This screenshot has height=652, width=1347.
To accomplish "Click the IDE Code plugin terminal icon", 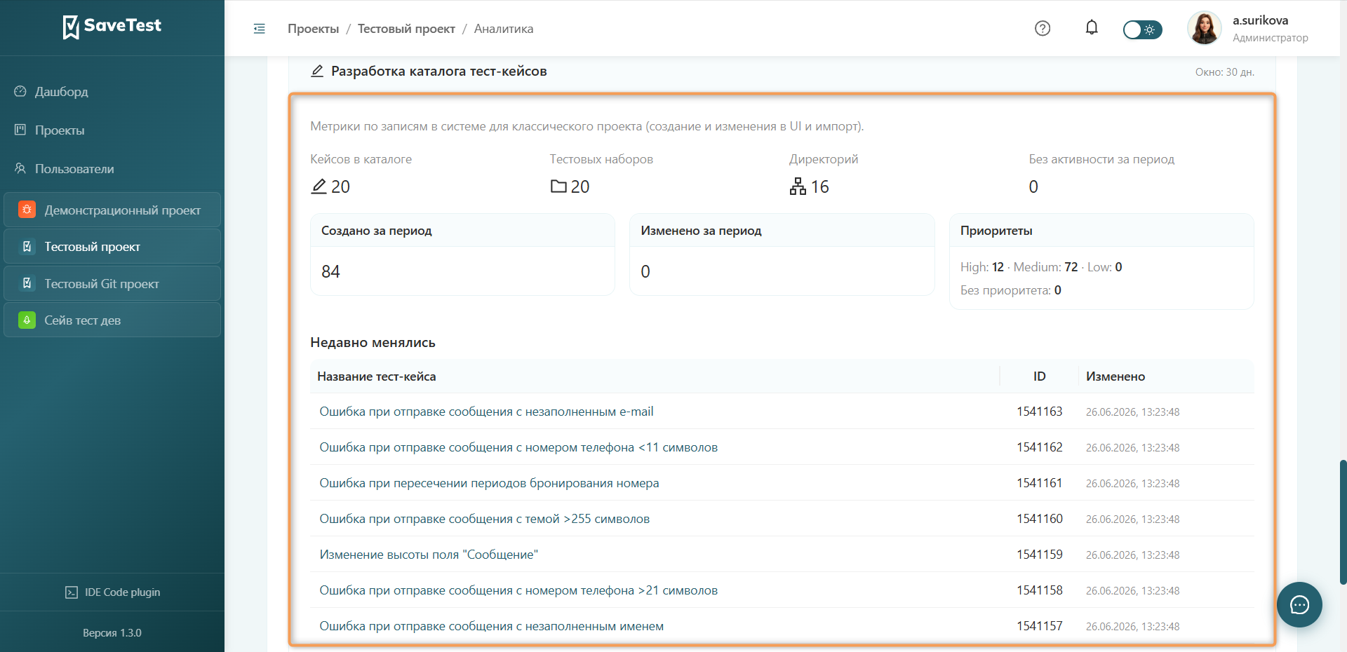I will (72, 592).
